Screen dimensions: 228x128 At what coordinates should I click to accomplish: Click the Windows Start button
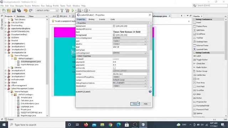(4, 125)
